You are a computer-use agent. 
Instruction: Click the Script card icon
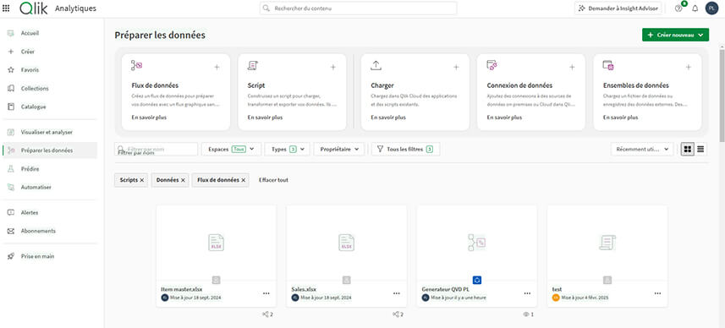point(252,66)
